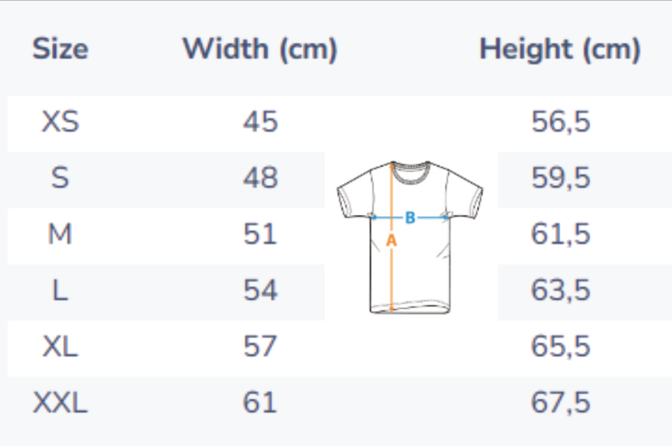Click the blue B width marker
The height and width of the screenshot is (446, 672).
410,217
